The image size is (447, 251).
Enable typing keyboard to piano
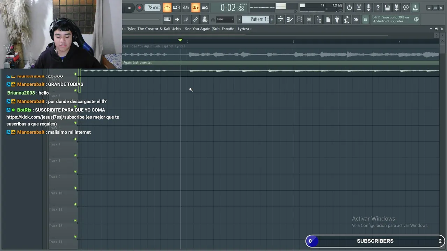point(167,20)
